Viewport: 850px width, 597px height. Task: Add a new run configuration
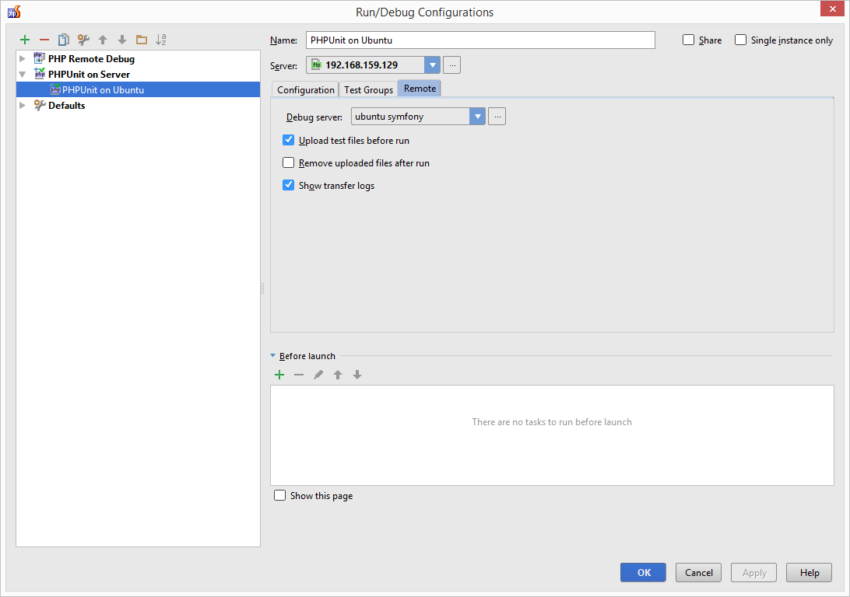[24, 40]
